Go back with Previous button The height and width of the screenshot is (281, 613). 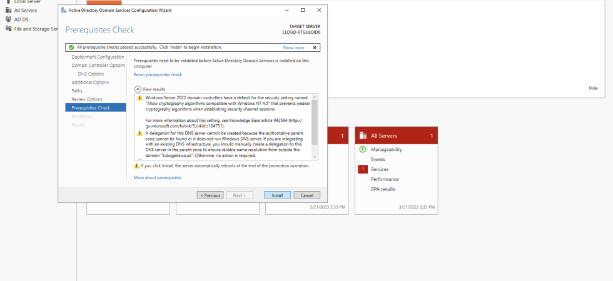coord(210,195)
